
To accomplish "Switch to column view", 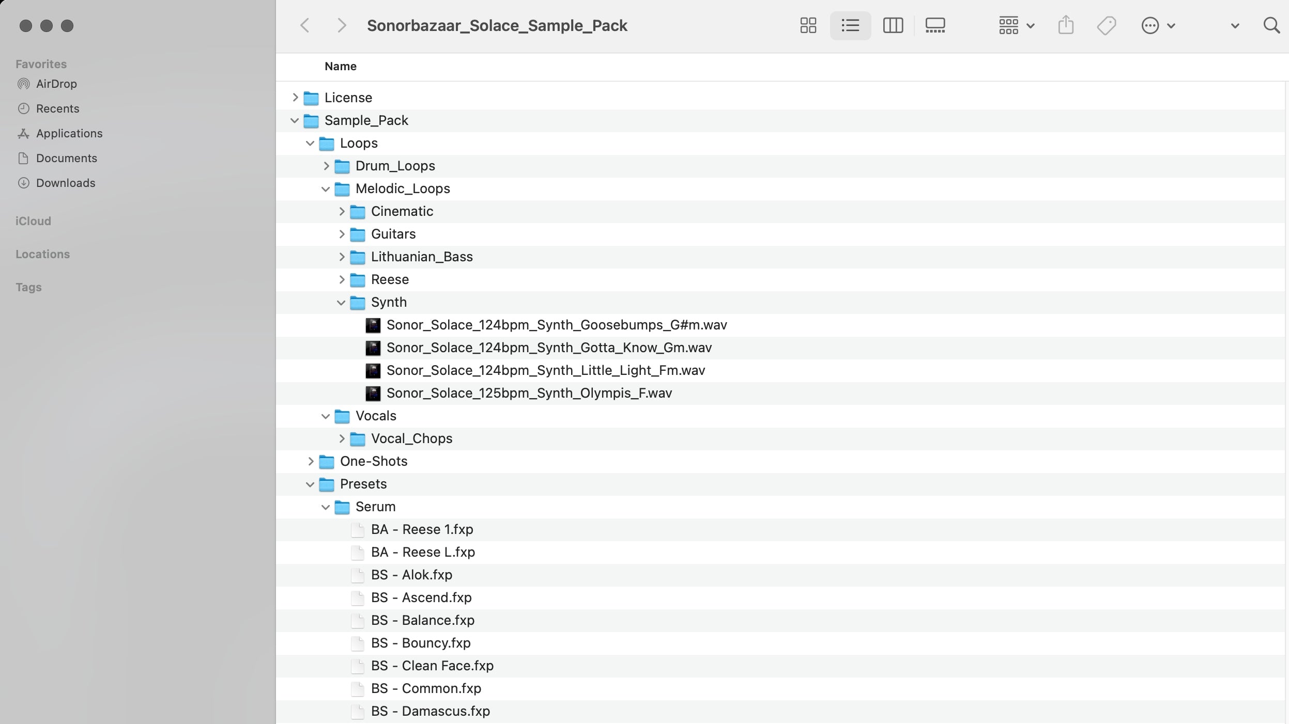I will [893, 25].
